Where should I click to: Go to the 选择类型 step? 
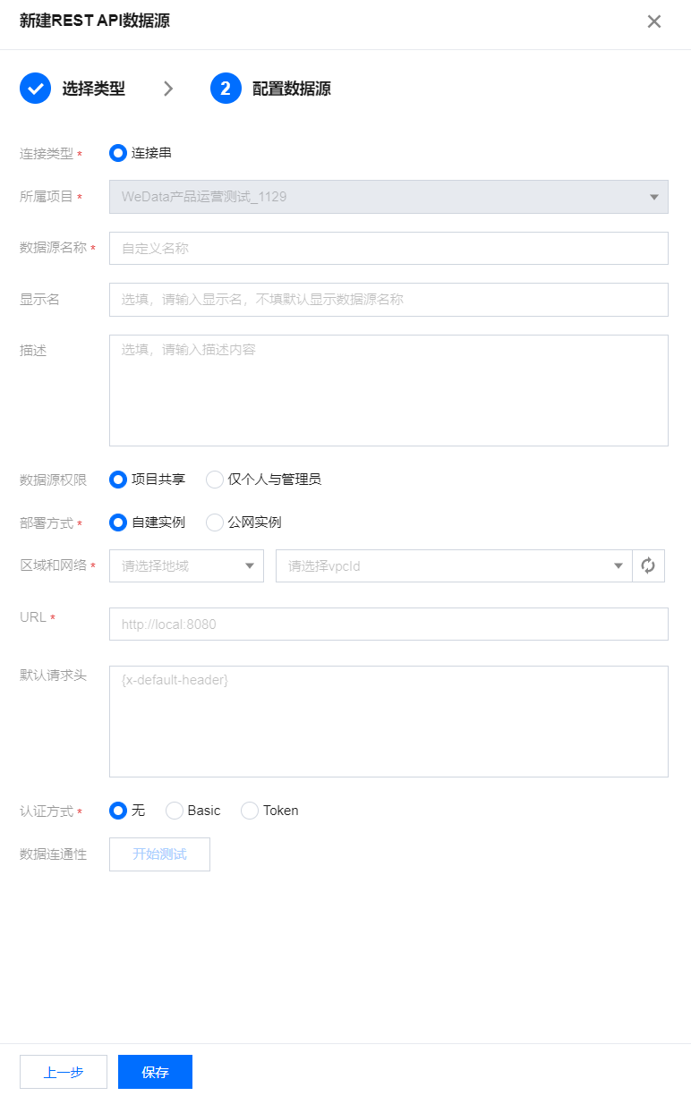[x=93, y=89]
